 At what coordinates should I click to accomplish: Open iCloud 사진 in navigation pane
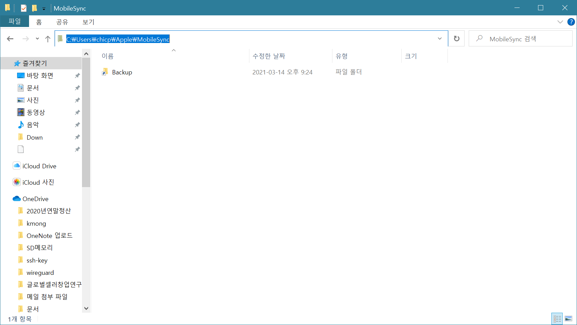point(38,182)
